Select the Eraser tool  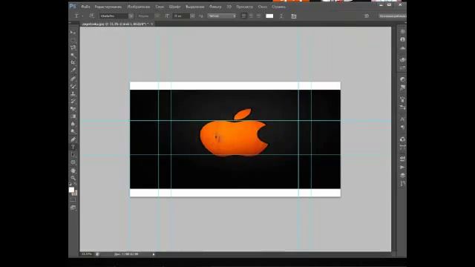point(73,109)
